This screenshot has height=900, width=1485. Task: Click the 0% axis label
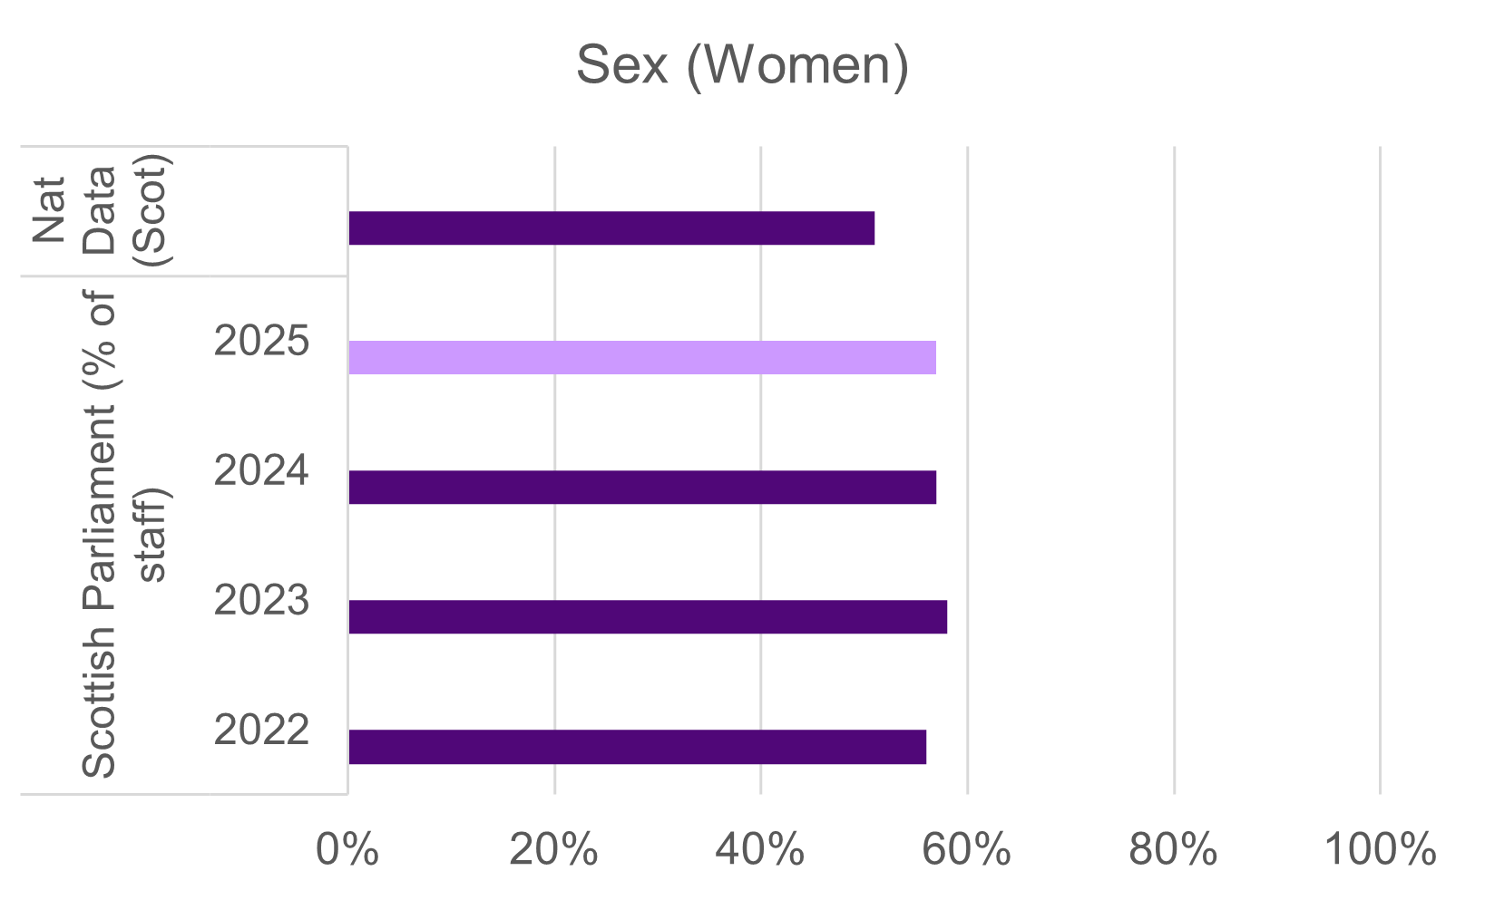tap(347, 851)
